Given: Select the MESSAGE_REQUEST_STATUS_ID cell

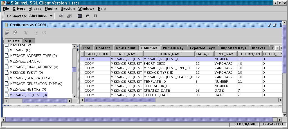Looking at the screenshot, I should 169,77.
